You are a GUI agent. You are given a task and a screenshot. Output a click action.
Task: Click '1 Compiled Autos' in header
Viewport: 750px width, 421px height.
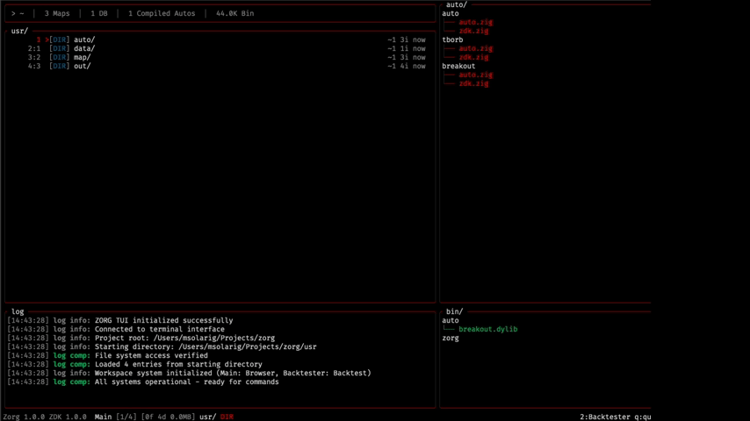click(162, 13)
